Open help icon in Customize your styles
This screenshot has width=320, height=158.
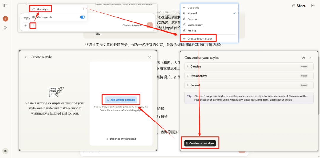303,58
